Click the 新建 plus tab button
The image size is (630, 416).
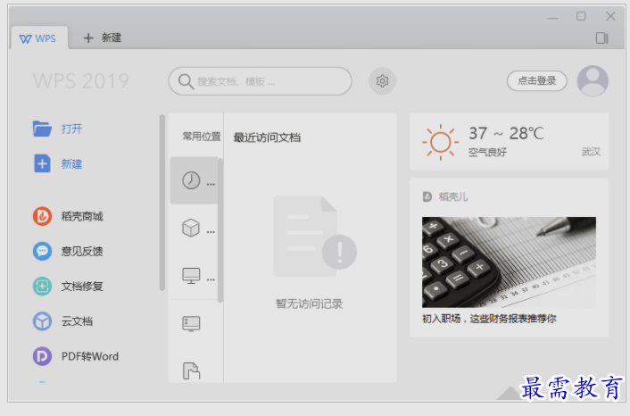pyautogui.click(x=102, y=37)
